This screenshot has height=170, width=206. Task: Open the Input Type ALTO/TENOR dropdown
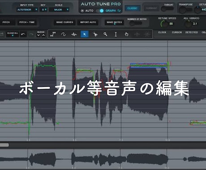27,10
